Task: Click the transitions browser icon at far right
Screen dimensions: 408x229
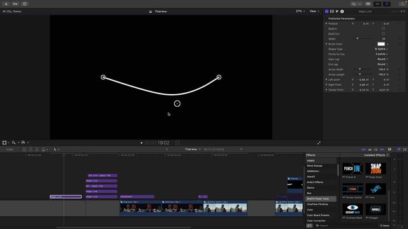Action: [405, 149]
